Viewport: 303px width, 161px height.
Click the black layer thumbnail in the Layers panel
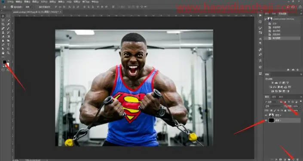pos(271,120)
